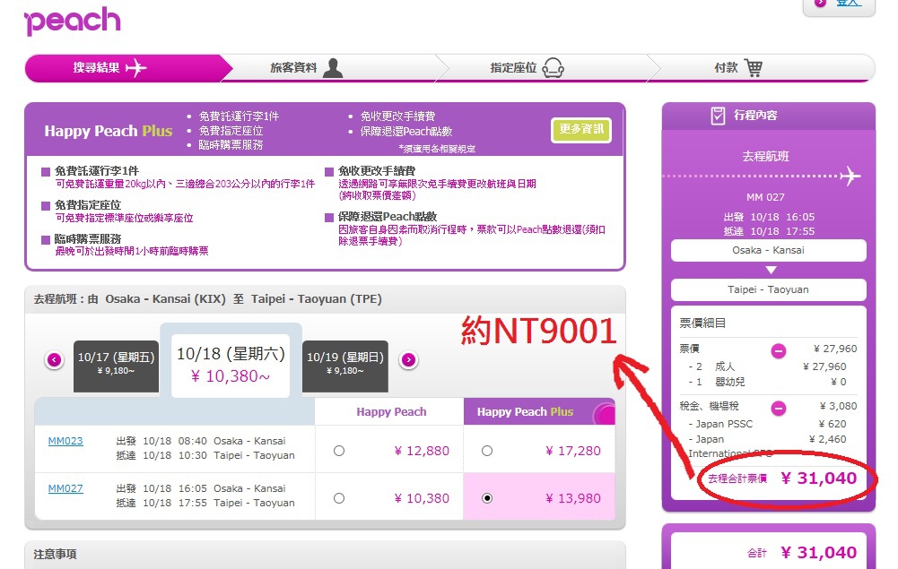Click the shopping cart icon beside 付款
The height and width of the screenshot is (569, 898).
(x=753, y=67)
